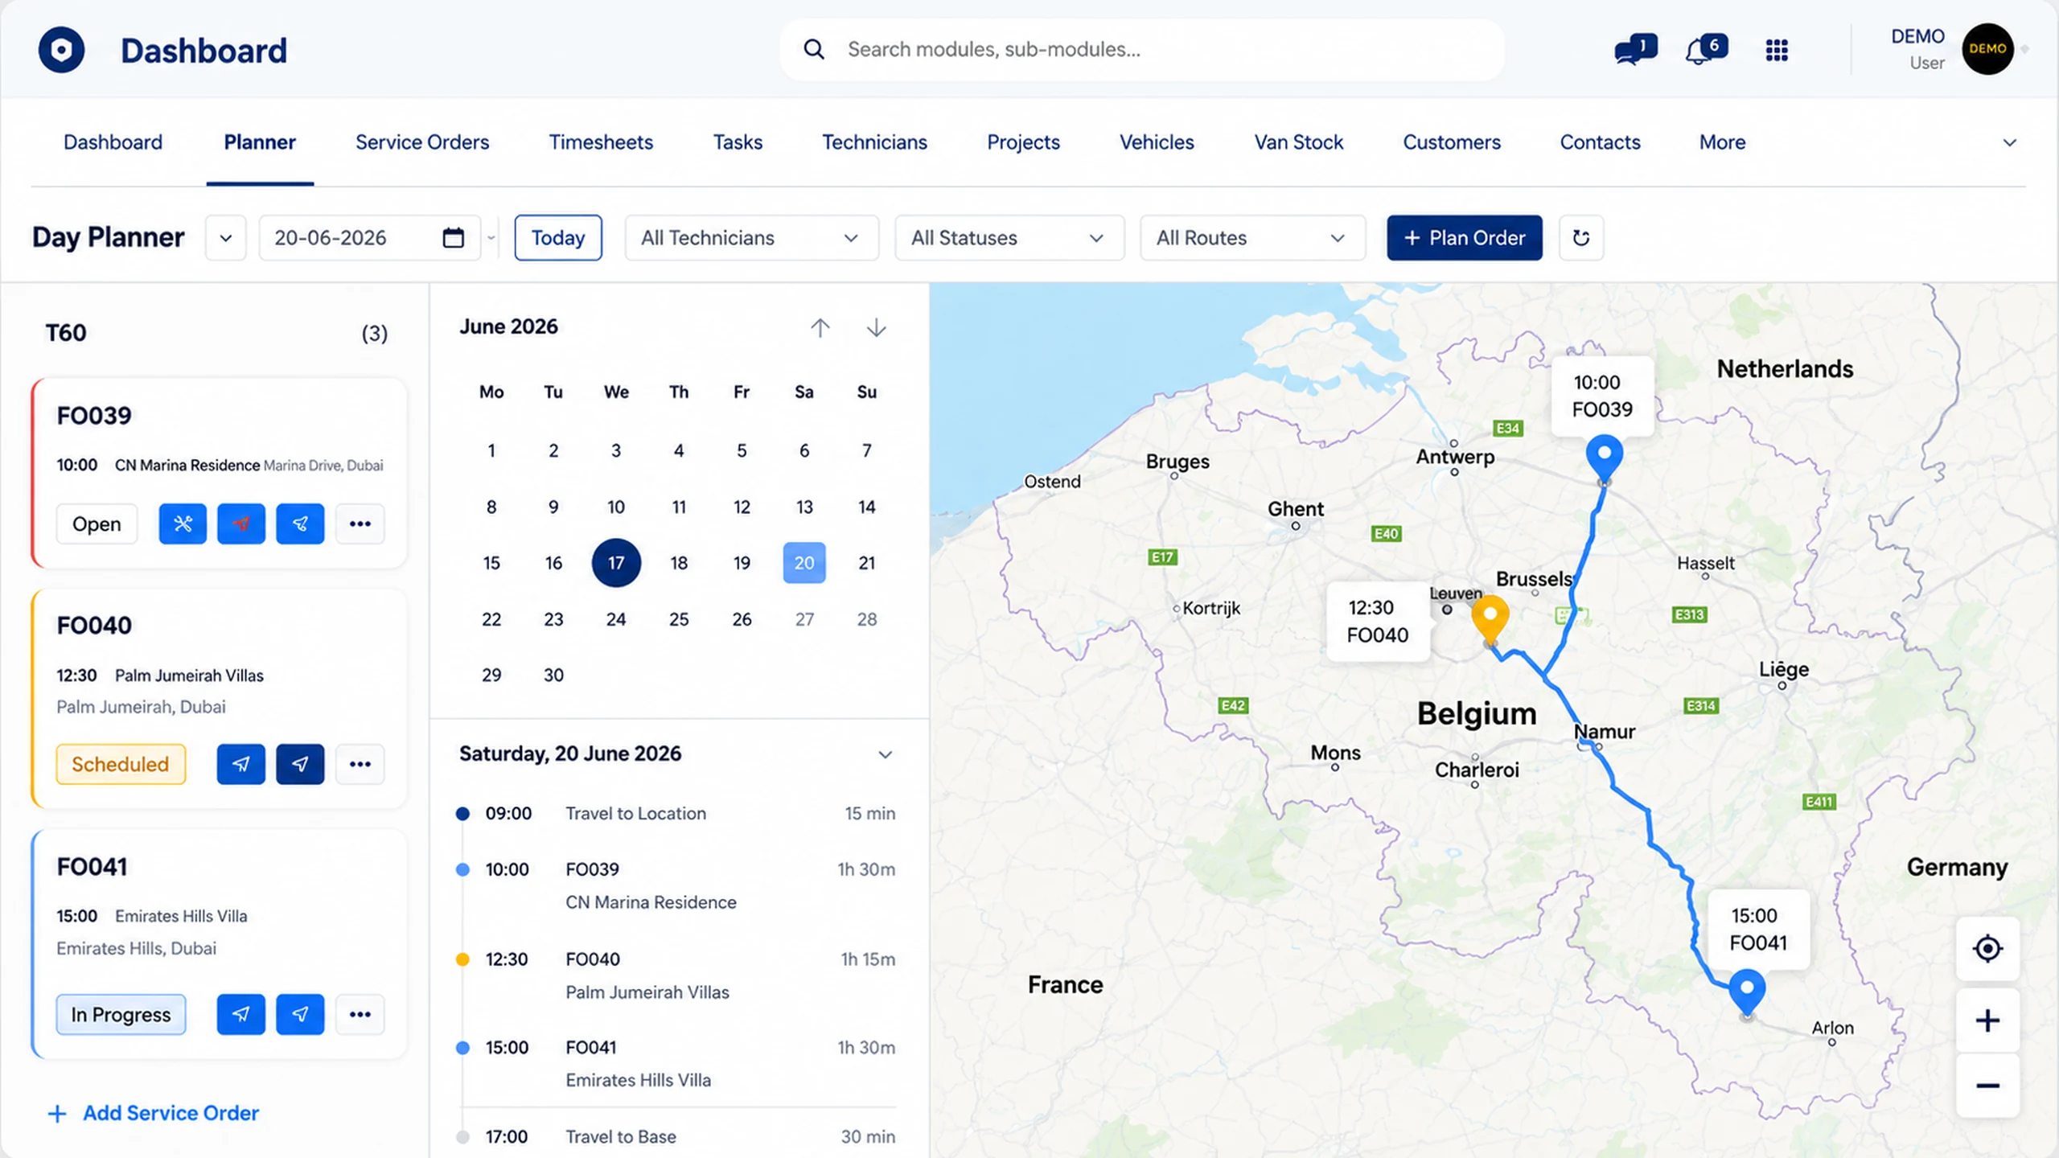Click the 15:00 FO041 map label
This screenshot has width=2059, height=1158.
[1758, 929]
